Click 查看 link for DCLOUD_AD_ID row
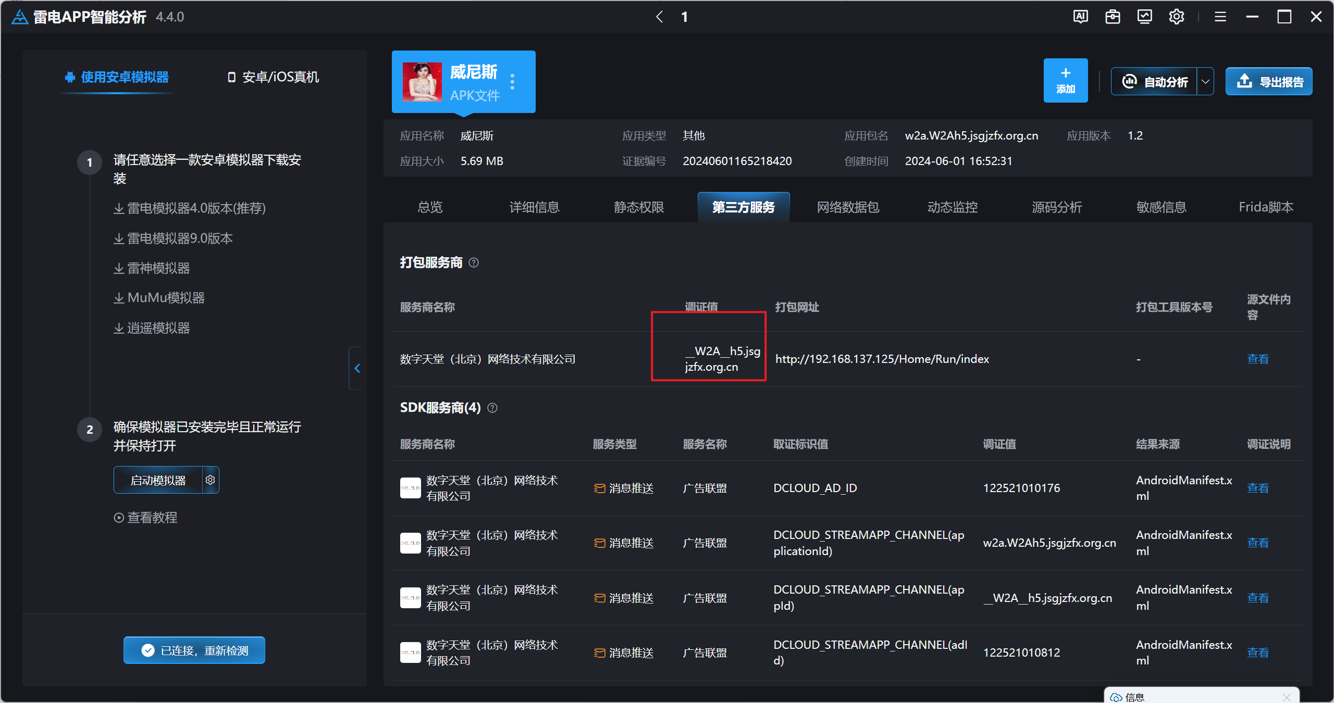This screenshot has height=703, width=1334. click(x=1257, y=488)
